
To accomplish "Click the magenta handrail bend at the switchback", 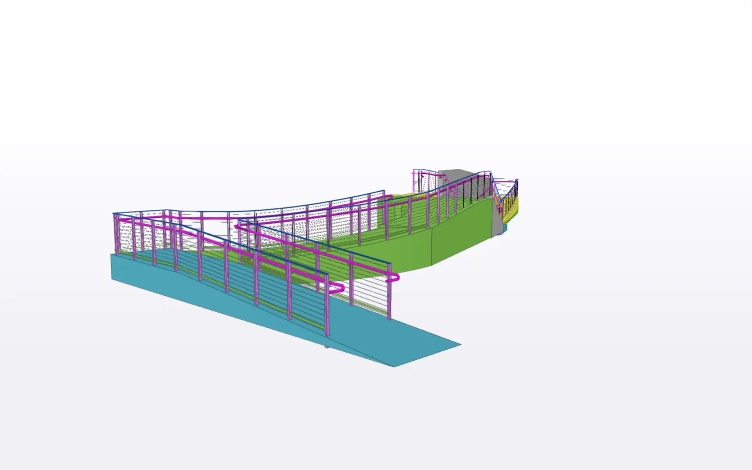I will [239, 226].
